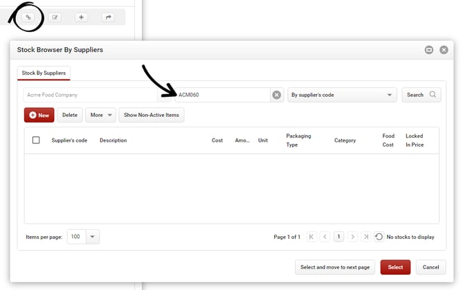Click the edit pencil icon in toolbar
Screen dimensions: 461x290
[55, 17]
